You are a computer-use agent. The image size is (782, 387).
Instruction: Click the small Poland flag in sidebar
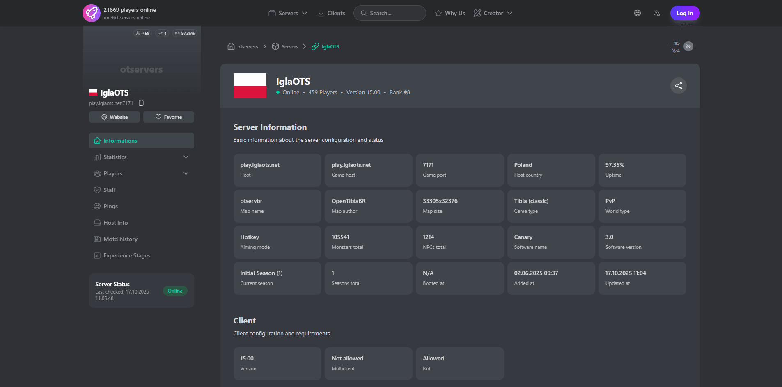coord(93,93)
